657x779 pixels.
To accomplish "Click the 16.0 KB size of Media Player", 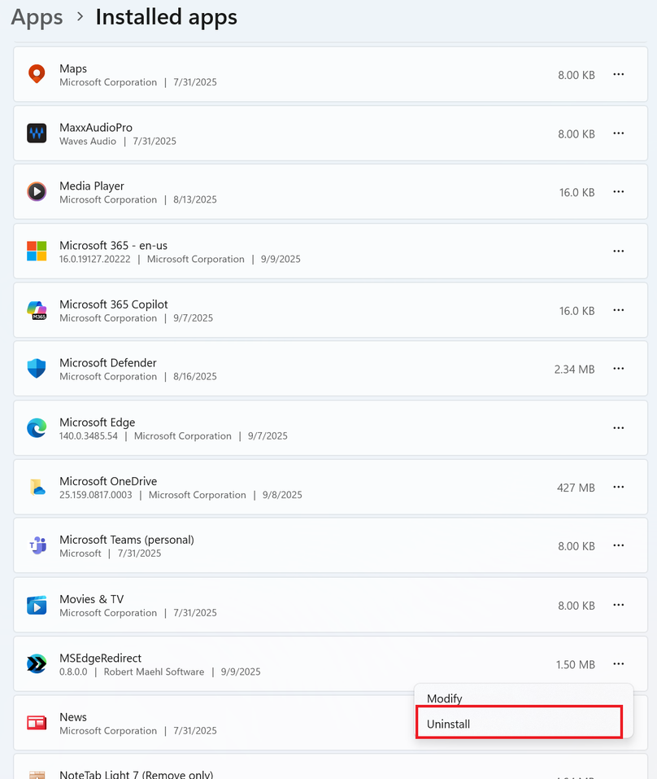I will tap(577, 192).
